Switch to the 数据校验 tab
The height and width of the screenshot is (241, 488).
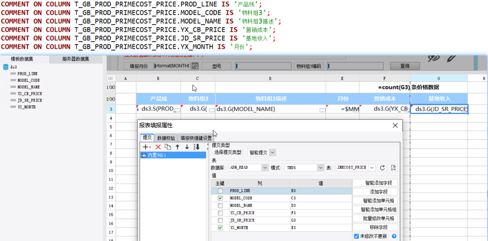(166, 138)
